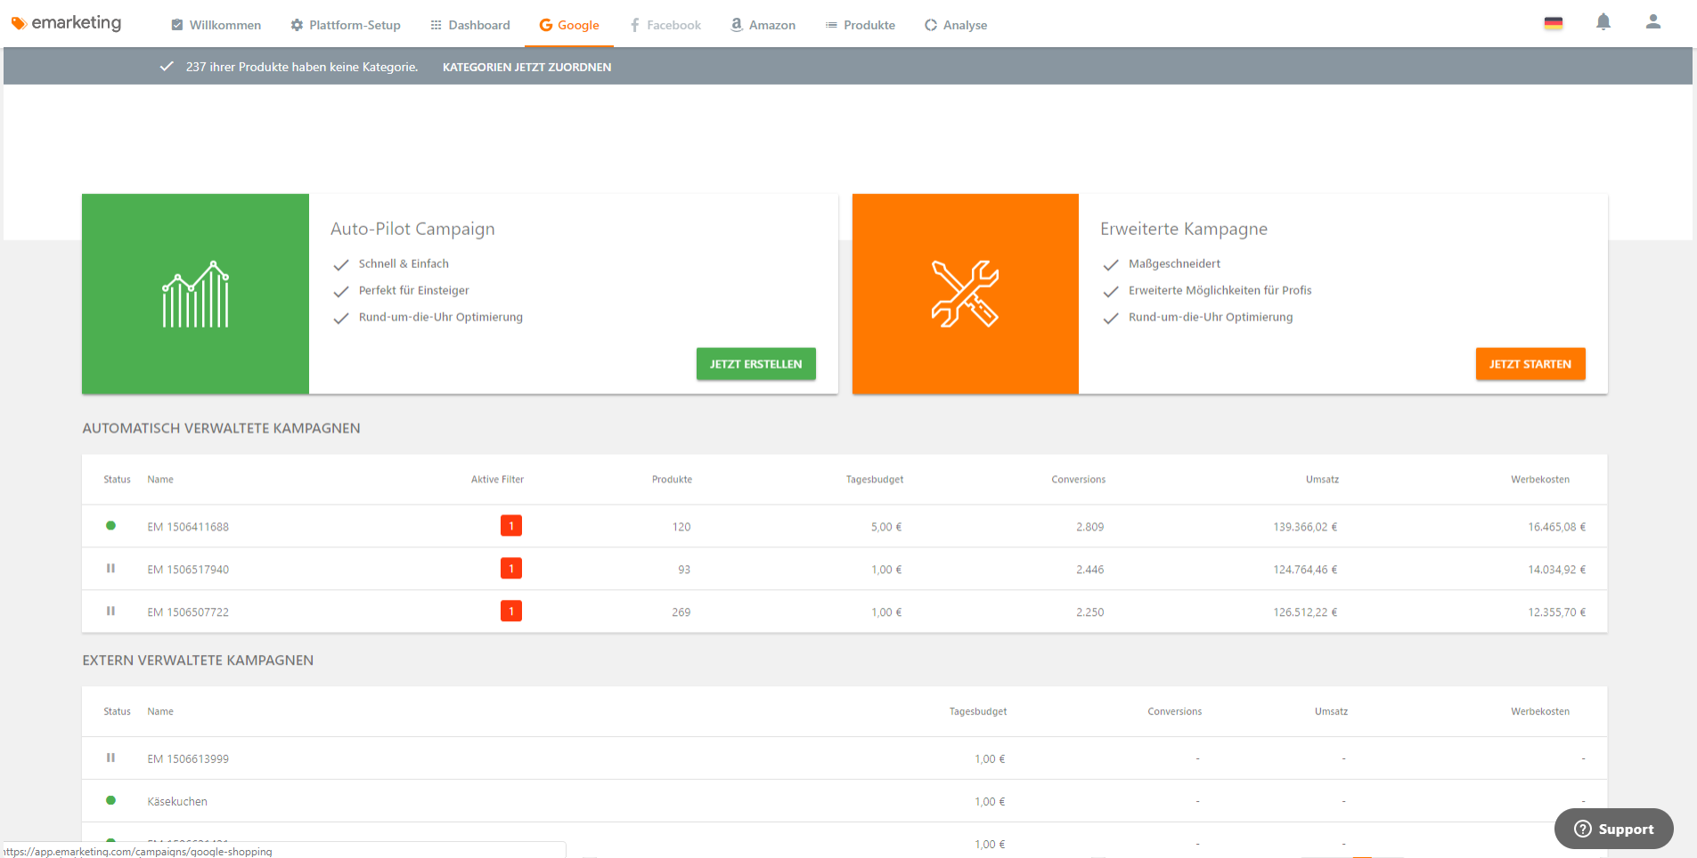Click active filter badge for EM 1506411688
This screenshot has height=858, width=1697.
coord(511,526)
